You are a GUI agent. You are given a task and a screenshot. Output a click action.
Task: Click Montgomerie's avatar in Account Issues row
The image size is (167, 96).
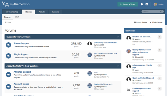point(90,86)
